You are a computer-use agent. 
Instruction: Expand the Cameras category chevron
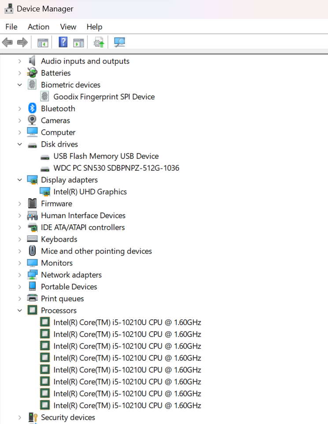pyautogui.click(x=19, y=121)
